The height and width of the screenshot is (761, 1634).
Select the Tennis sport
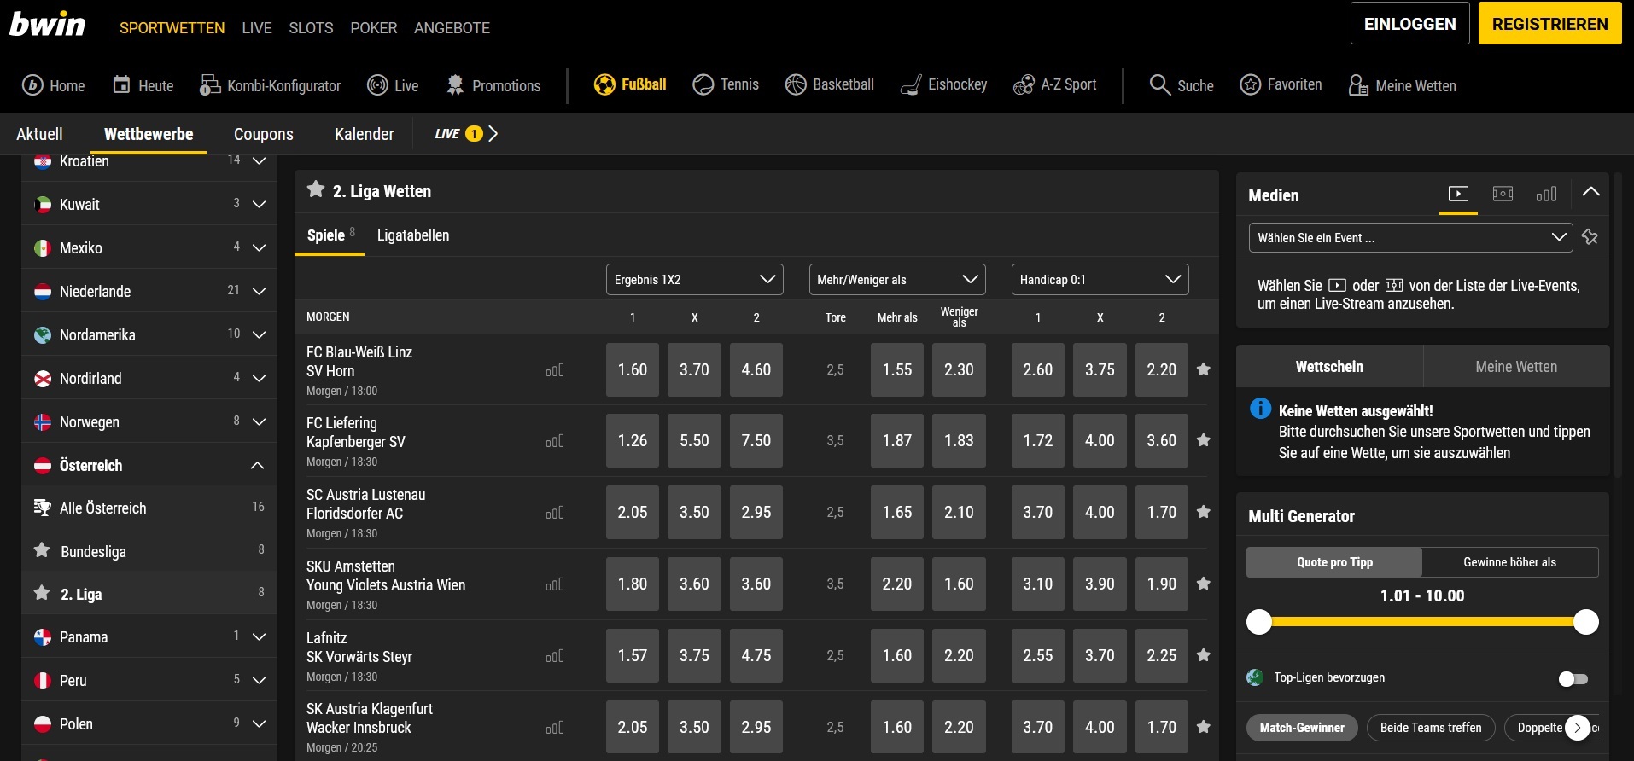click(726, 84)
